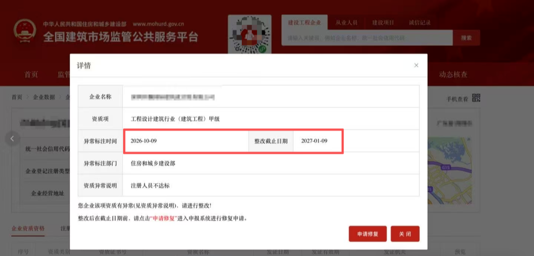Select the 建设项目 search tab

[x=383, y=23]
